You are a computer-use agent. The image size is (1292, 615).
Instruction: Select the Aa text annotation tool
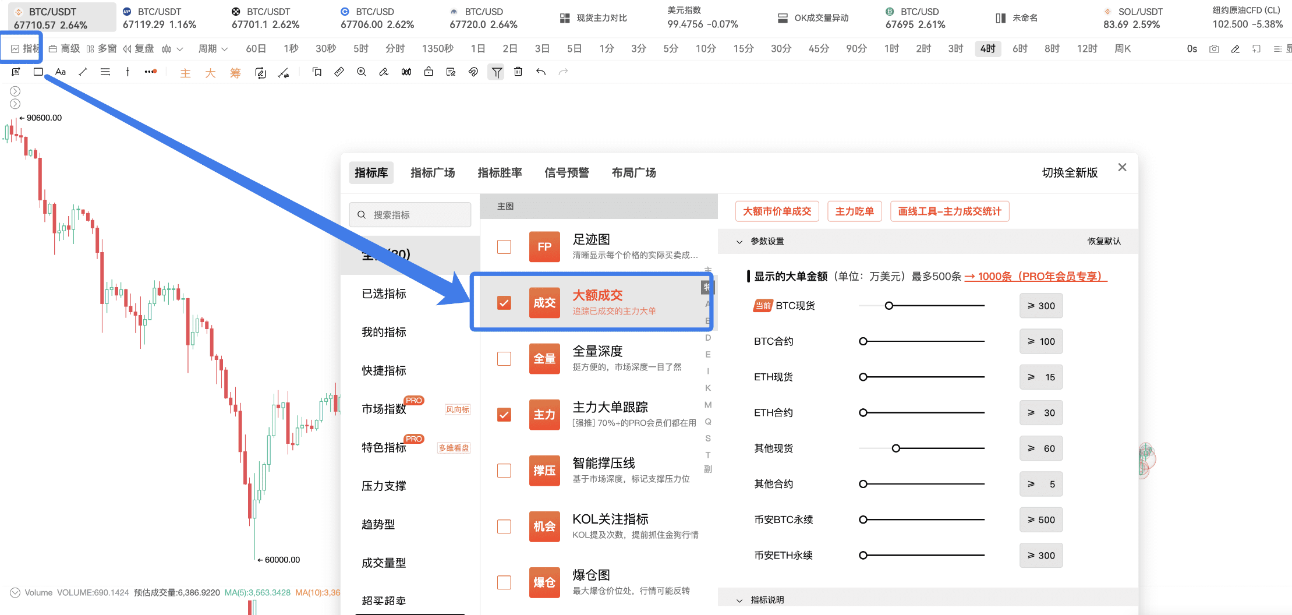pyautogui.click(x=61, y=72)
